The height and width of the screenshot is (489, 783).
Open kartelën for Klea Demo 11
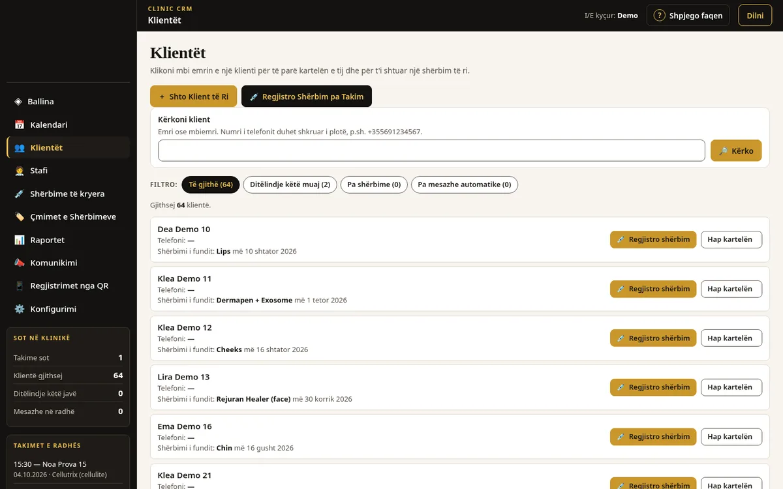(731, 289)
